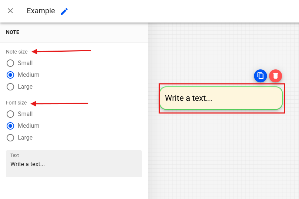The height and width of the screenshot is (199, 299).
Task: Click the small Text label above the input
Action: (14, 155)
